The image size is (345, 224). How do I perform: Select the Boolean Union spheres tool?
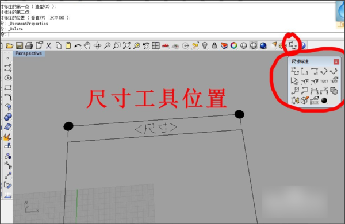coord(8,117)
